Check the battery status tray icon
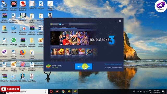 click(141, 92)
